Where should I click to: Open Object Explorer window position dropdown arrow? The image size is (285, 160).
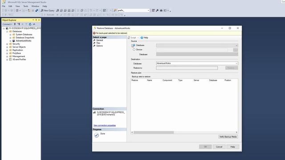click(33, 20)
